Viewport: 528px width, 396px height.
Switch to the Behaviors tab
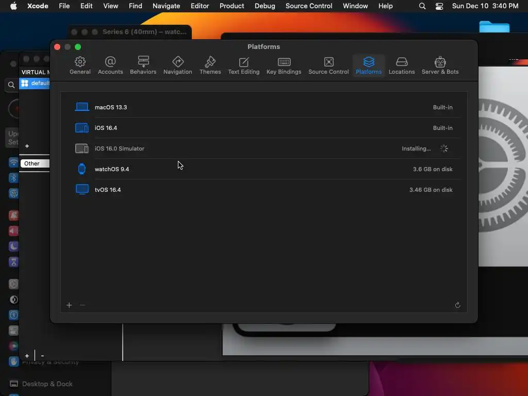(143, 65)
